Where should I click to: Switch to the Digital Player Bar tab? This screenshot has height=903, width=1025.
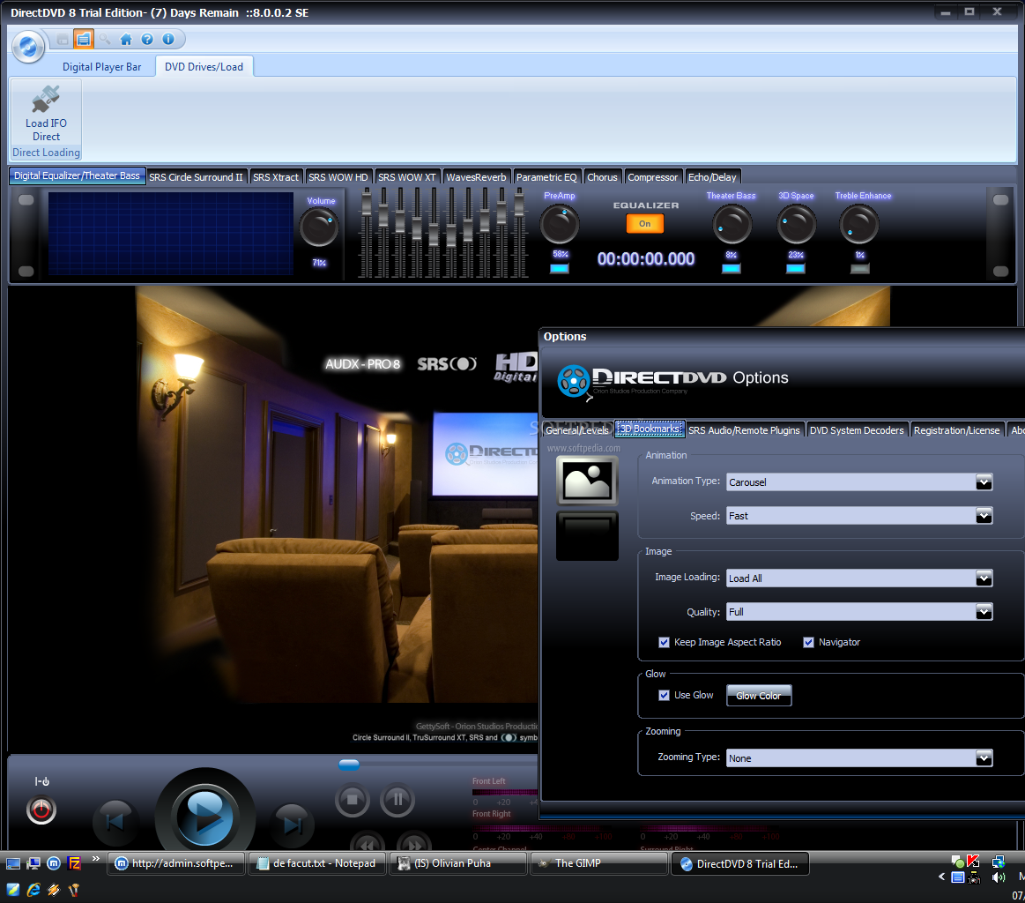pyautogui.click(x=101, y=67)
